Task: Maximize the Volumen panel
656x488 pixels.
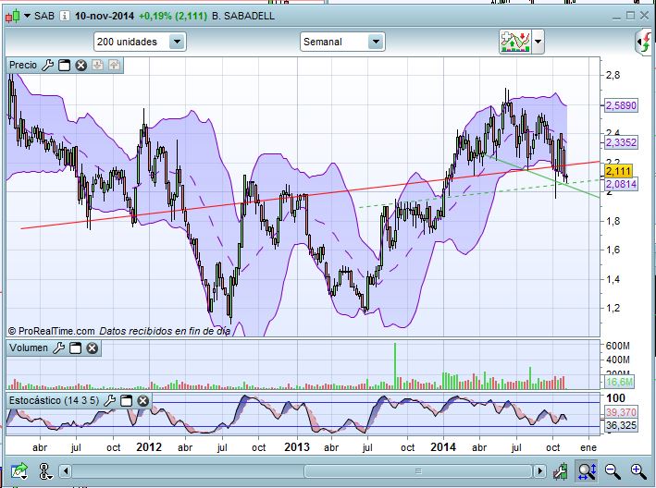Action: tap(75, 348)
